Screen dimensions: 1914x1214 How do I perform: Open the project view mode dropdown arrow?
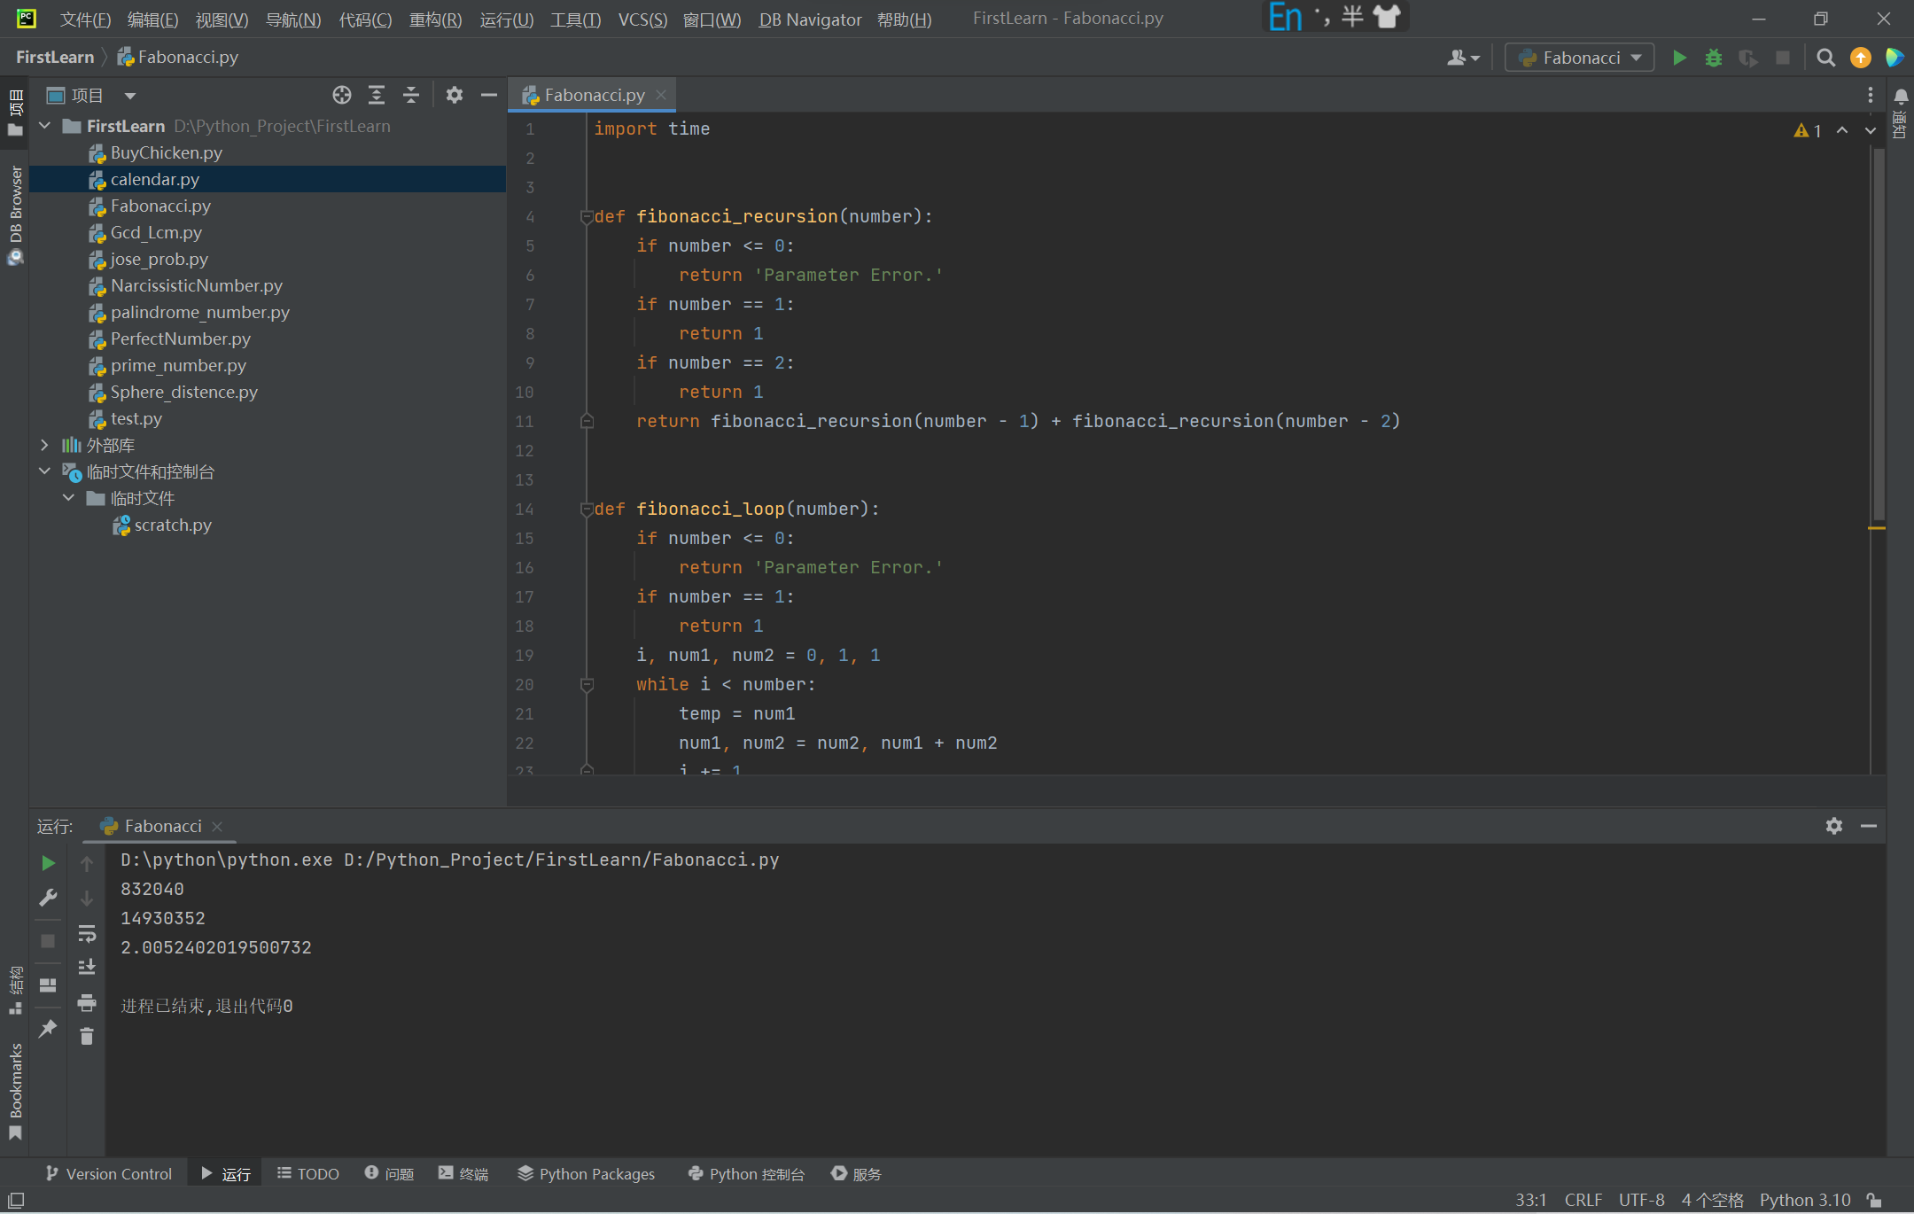coord(130,96)
